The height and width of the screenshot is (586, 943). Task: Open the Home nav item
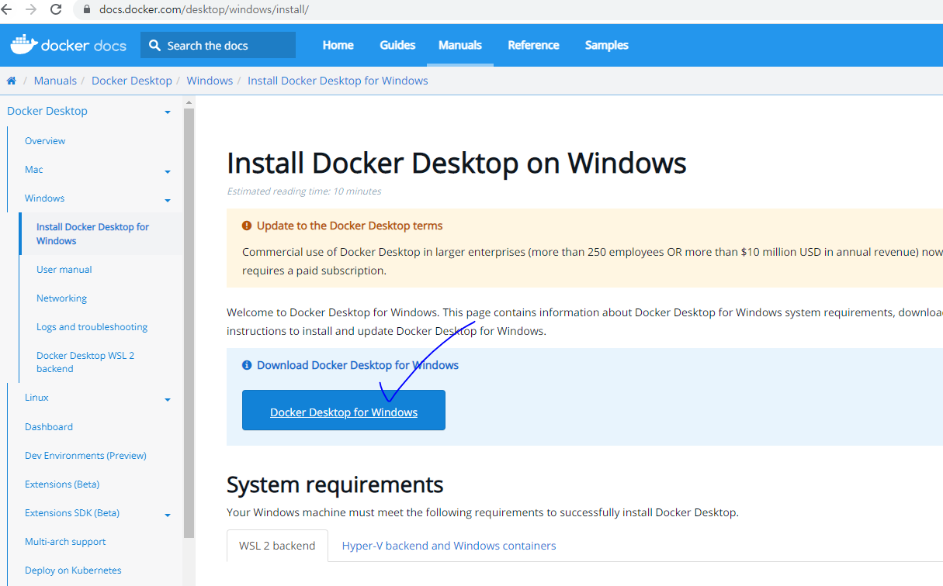point(338,45)
